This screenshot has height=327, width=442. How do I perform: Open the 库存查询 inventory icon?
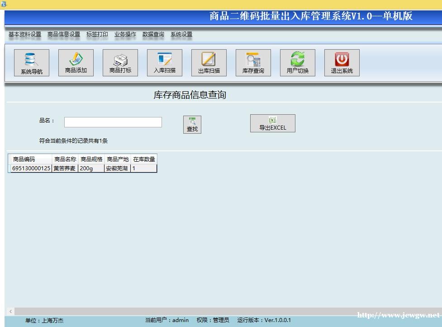coord(253,63)
